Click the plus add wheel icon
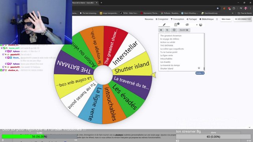Image resolution: width=253 pixels, height=142 pixels. (x=197, y=25)
